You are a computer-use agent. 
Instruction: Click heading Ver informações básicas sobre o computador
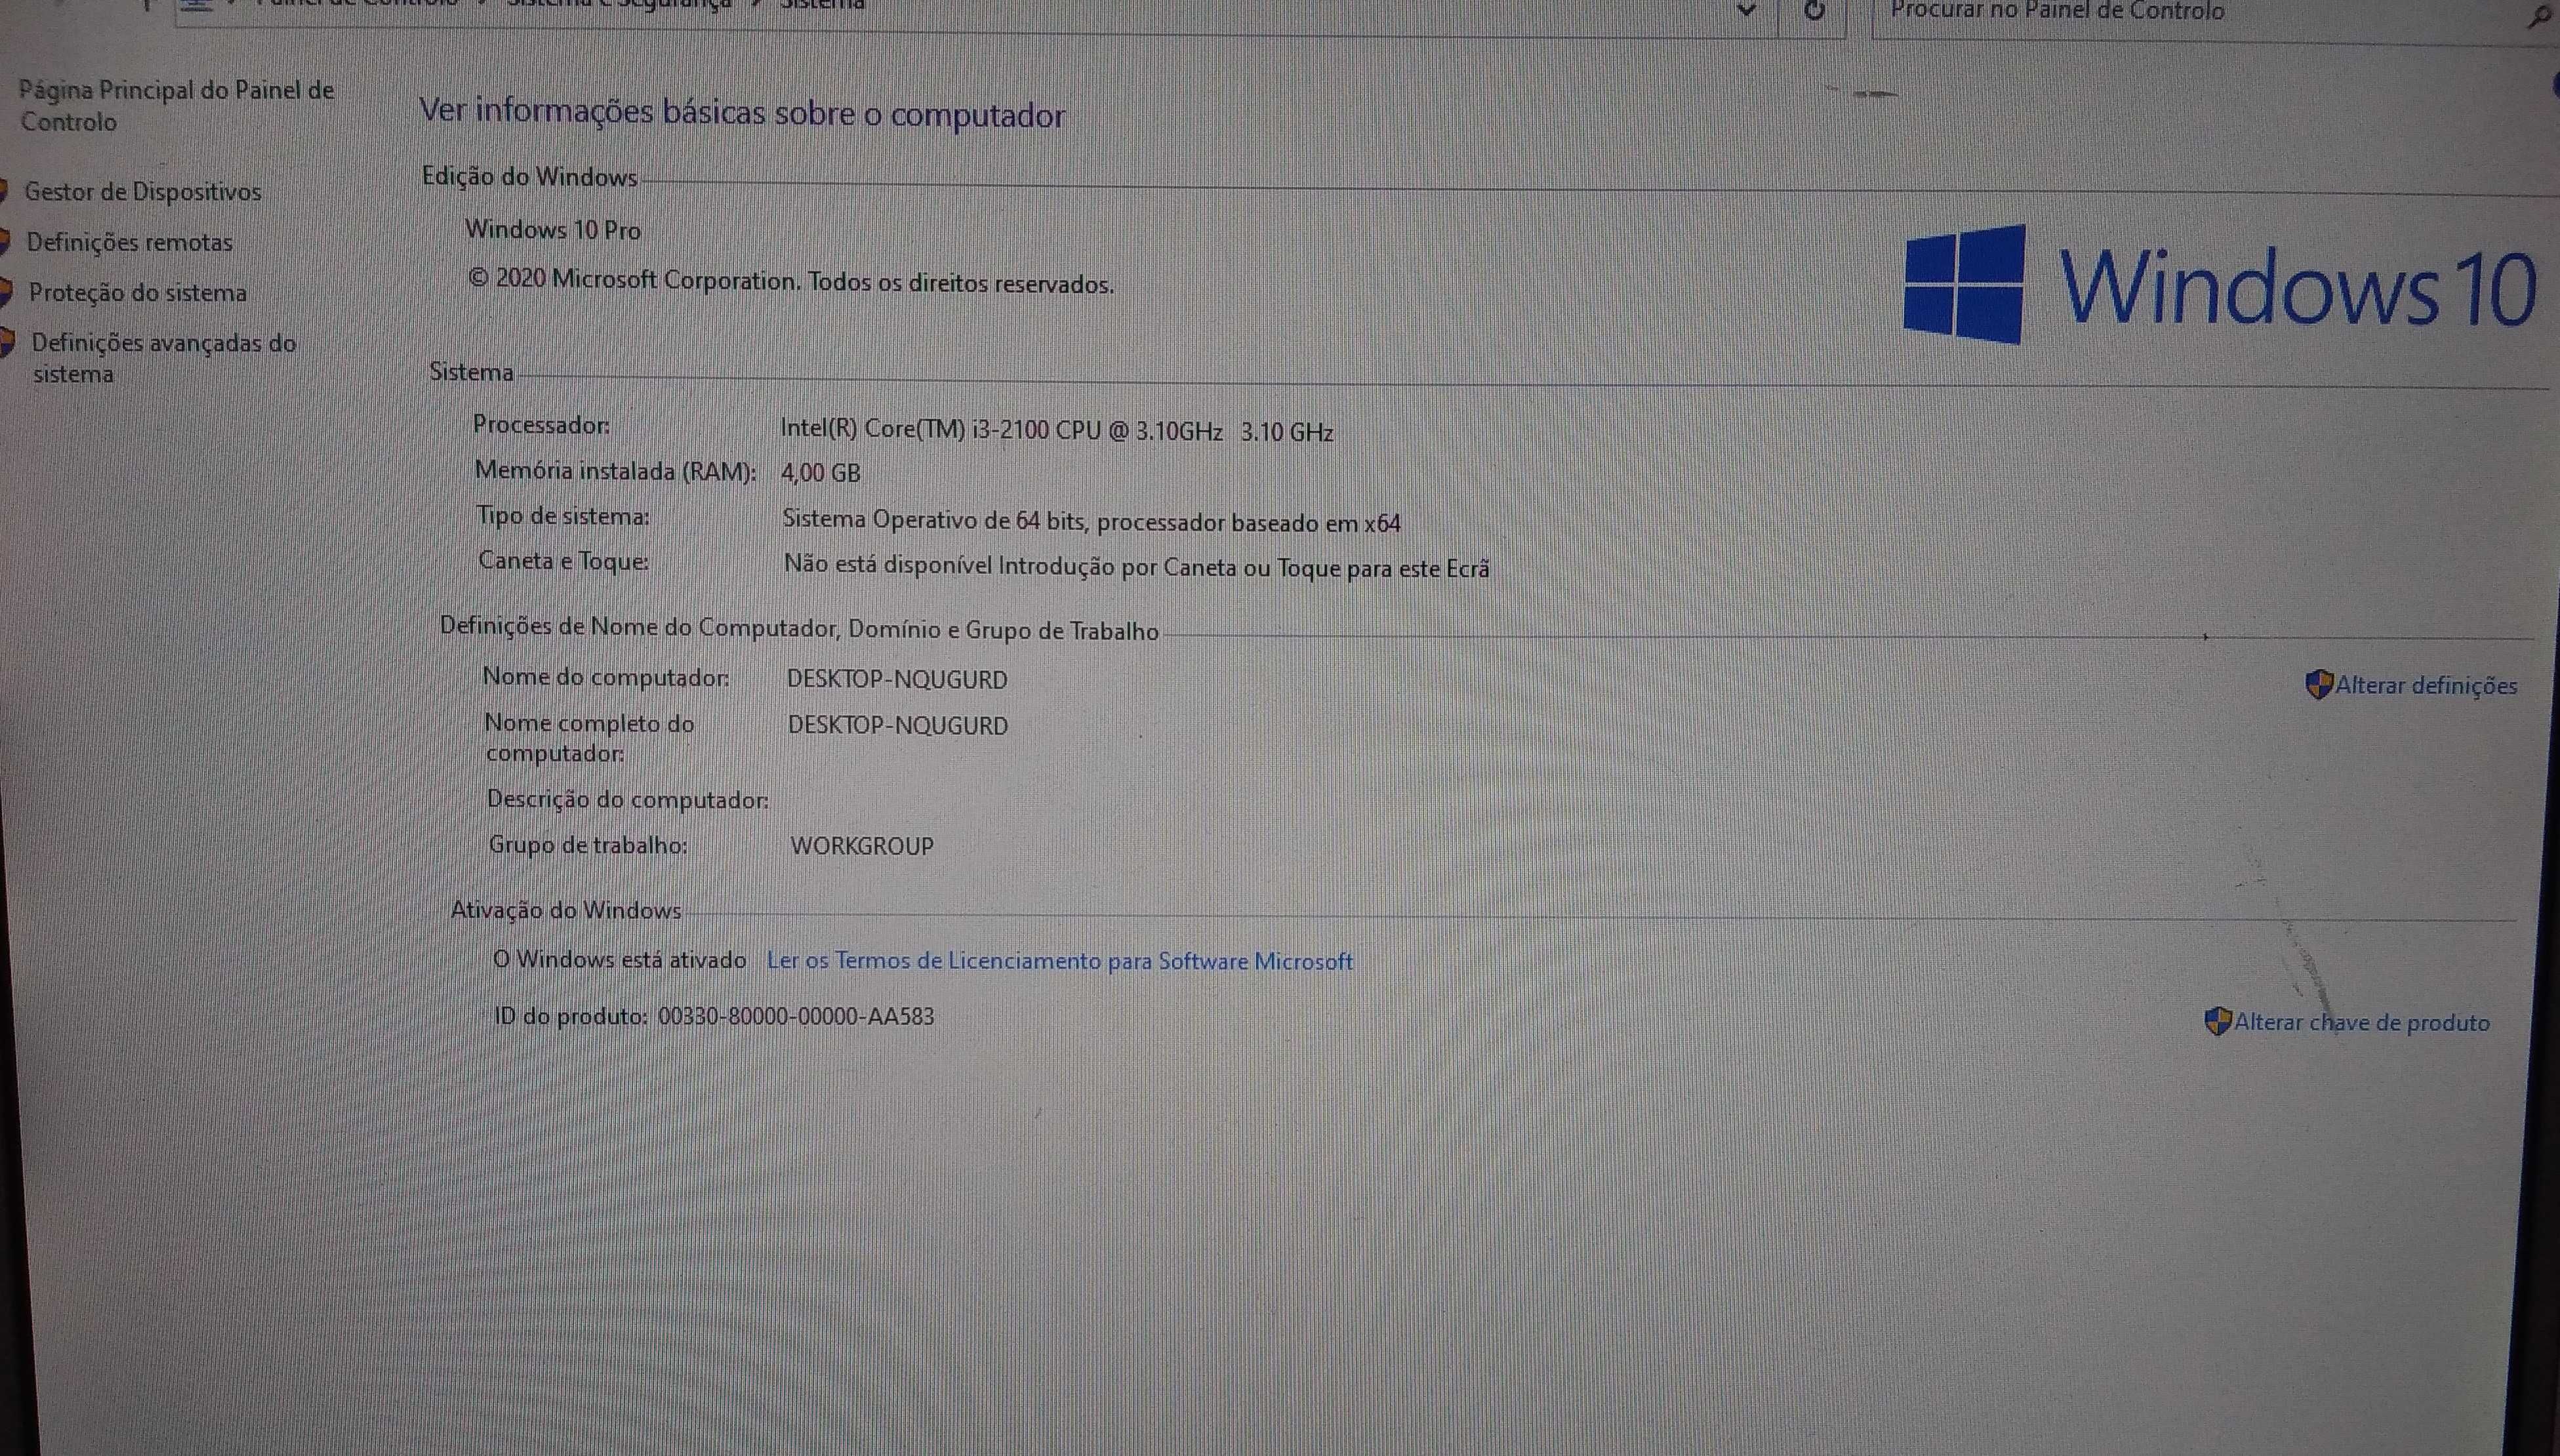(742, 113)
